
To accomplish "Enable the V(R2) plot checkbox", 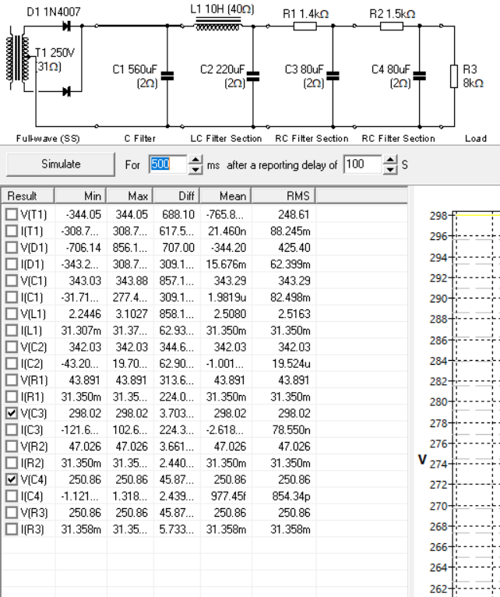I will [12, 447].
